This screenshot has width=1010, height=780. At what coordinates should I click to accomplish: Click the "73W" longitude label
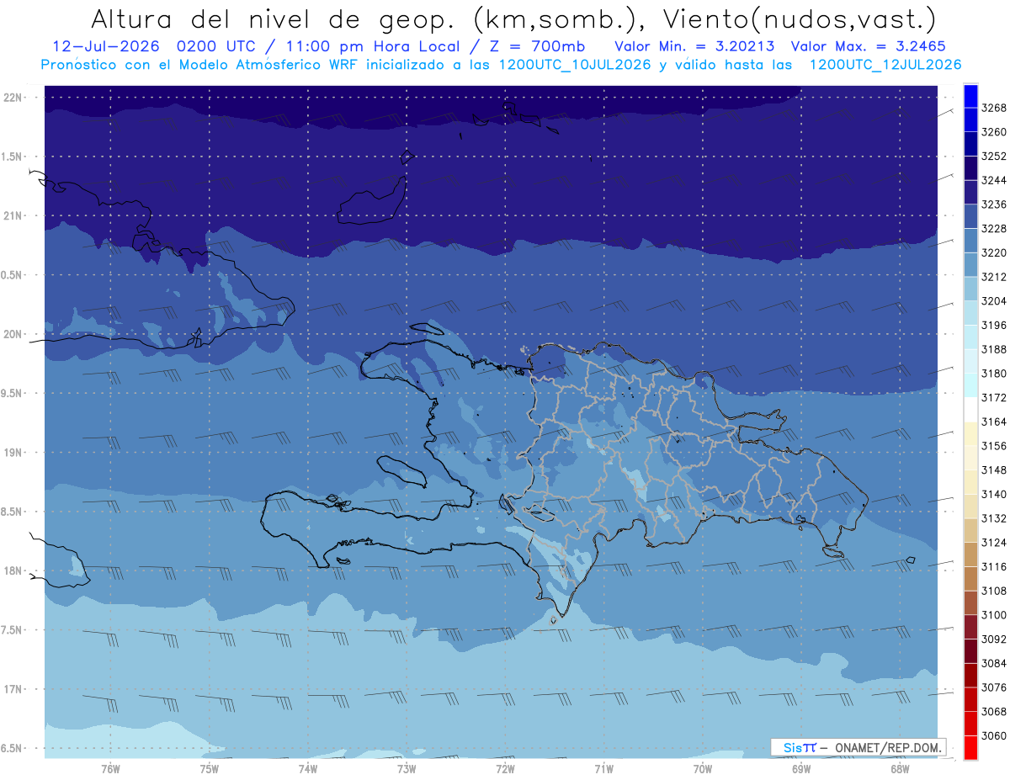407,769
